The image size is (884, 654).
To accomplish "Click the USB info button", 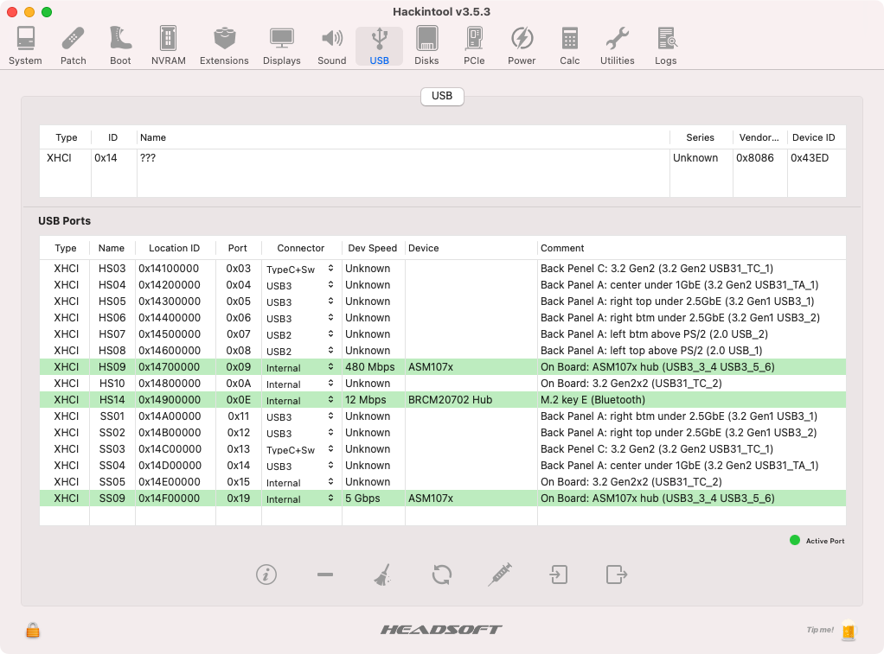I will pos(266,575).
